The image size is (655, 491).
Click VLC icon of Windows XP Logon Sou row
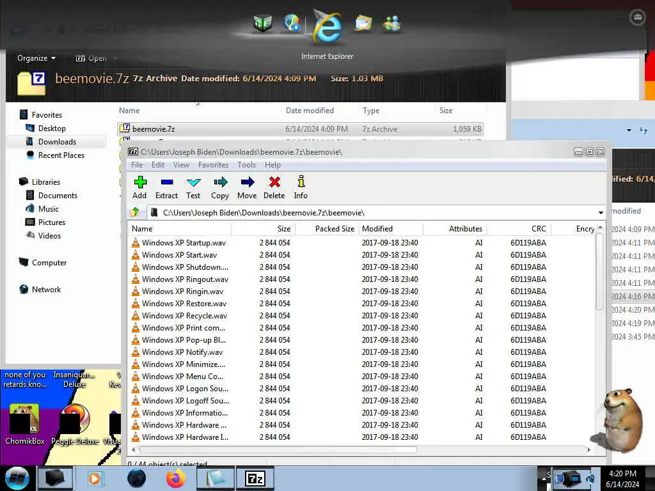point(136,388)
